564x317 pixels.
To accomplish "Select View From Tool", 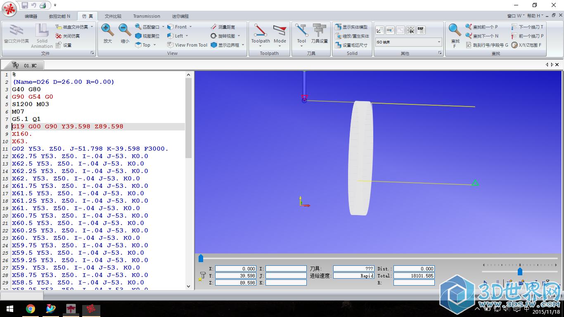I will pyautogui.click(x=187, y=45).
